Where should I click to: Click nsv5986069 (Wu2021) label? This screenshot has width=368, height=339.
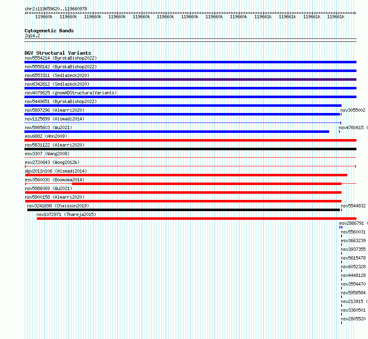(x=48, y=188)
